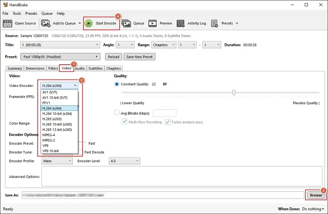328x214 pixels.
Task: Open the When Done dropdown
Action: point(313,209)
